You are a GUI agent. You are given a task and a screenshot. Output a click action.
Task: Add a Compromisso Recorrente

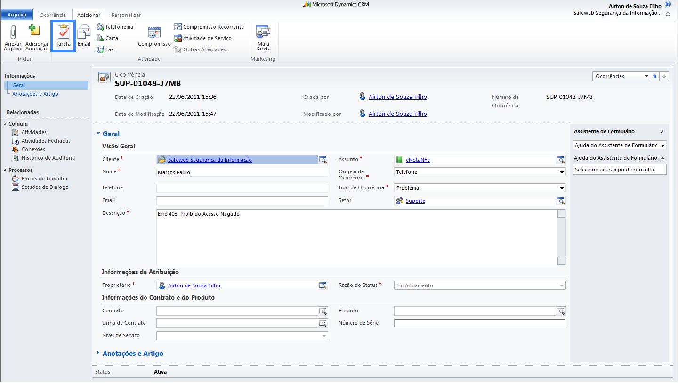coord(209,27)
